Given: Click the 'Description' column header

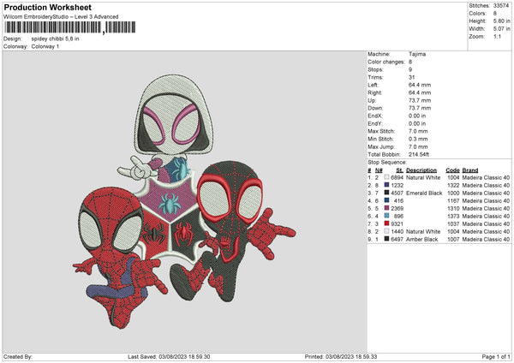Looking at the screenshot, I should click(421, 170).
